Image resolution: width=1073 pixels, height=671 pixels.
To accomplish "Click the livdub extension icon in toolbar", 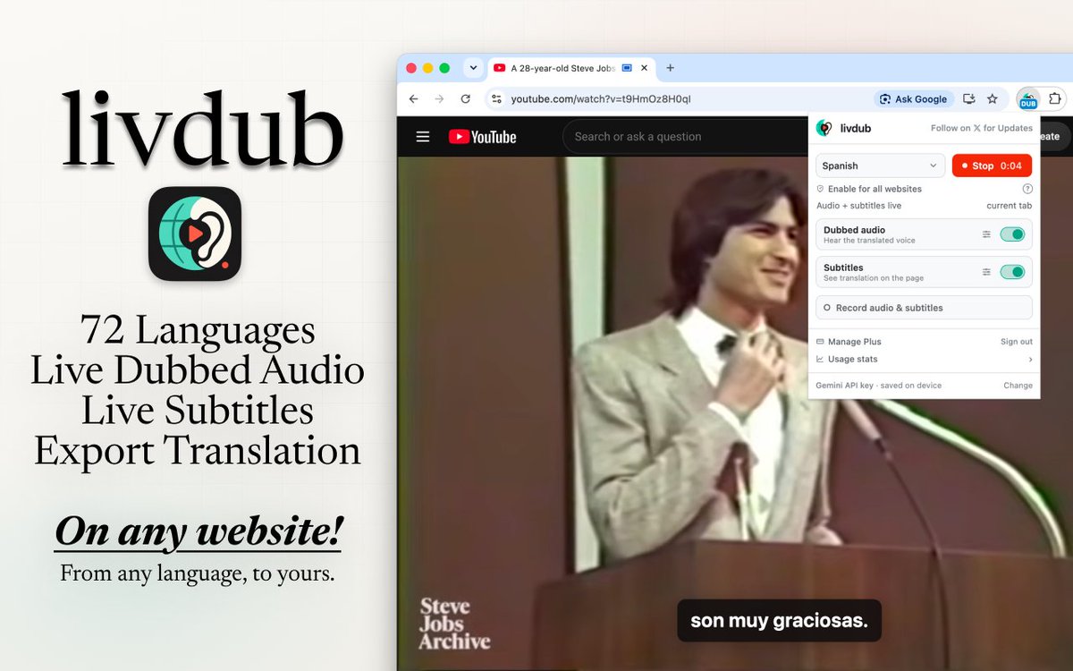I will tap(1027, 99).
